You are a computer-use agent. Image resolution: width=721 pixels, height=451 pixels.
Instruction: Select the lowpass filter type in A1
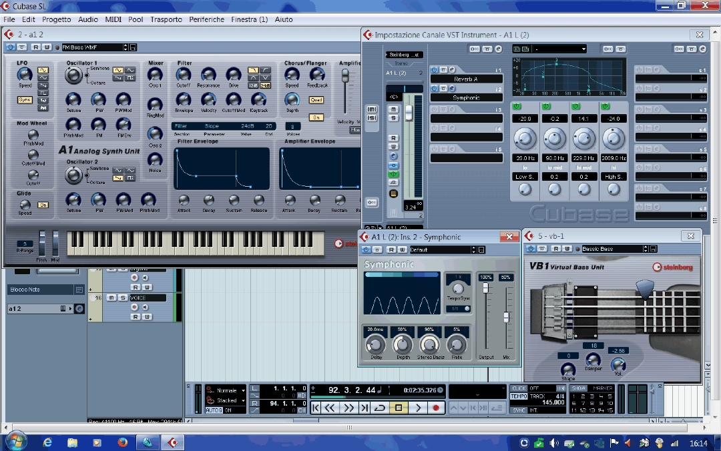[x=253, y=70]
